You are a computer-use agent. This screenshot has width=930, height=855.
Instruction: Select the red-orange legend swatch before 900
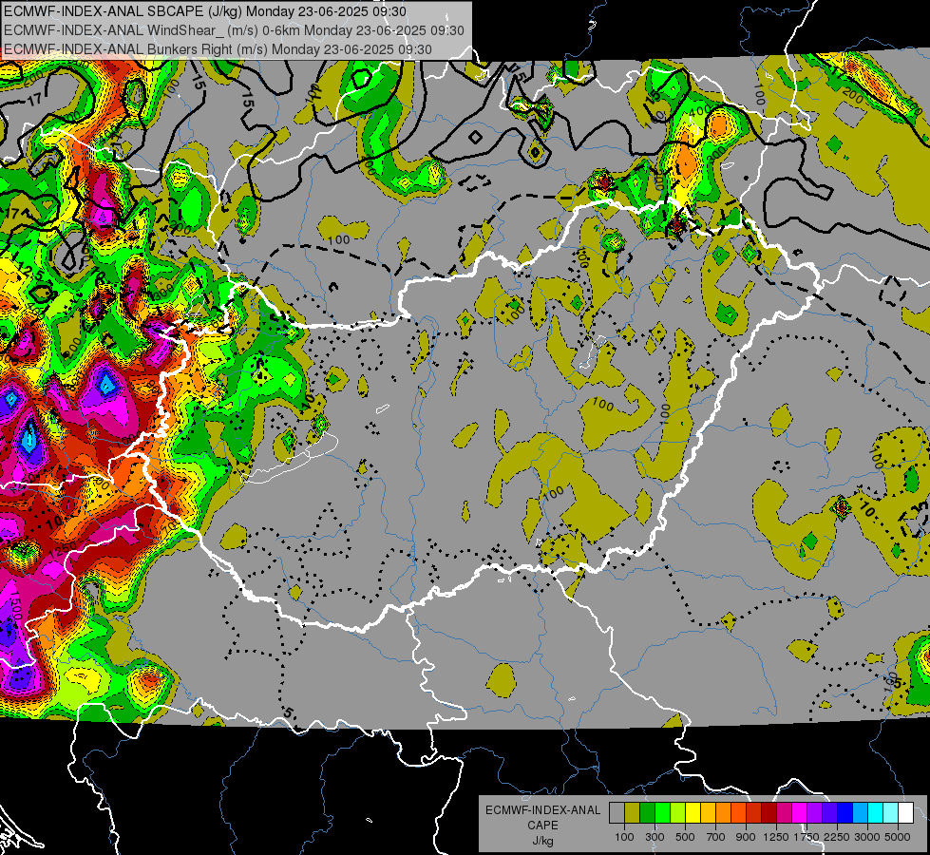[x=738, y=812]
